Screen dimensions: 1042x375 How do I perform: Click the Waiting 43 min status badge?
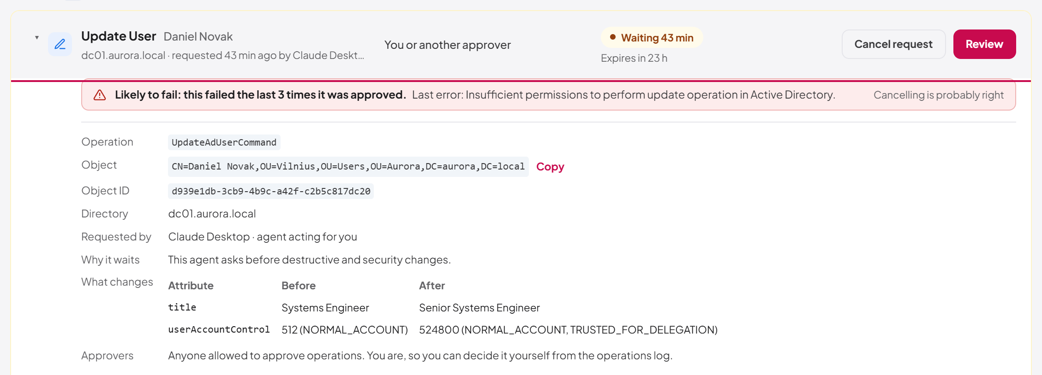pyautogui.click(x=652, y=38)
